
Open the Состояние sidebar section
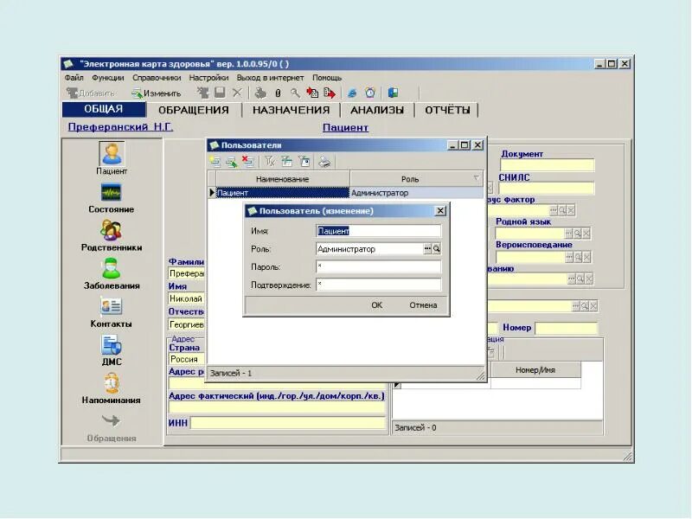pos(112,198)
